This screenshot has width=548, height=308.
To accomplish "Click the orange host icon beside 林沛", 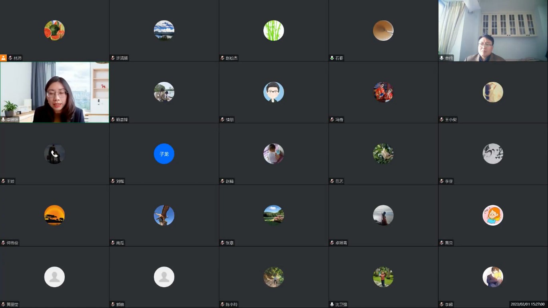I will click(3, 58).
